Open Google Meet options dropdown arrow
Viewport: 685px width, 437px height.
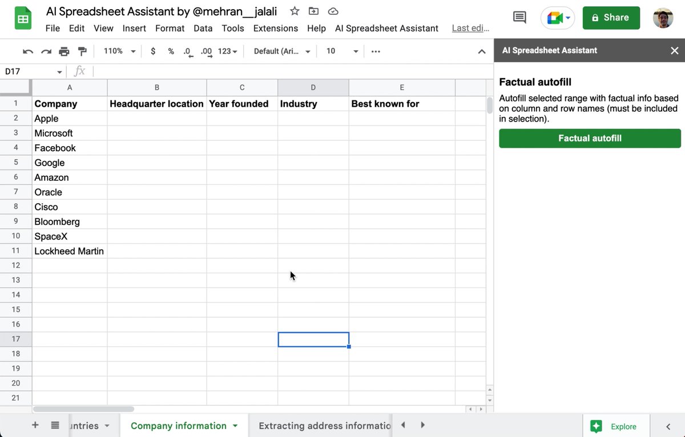click(x=568, y=18)
